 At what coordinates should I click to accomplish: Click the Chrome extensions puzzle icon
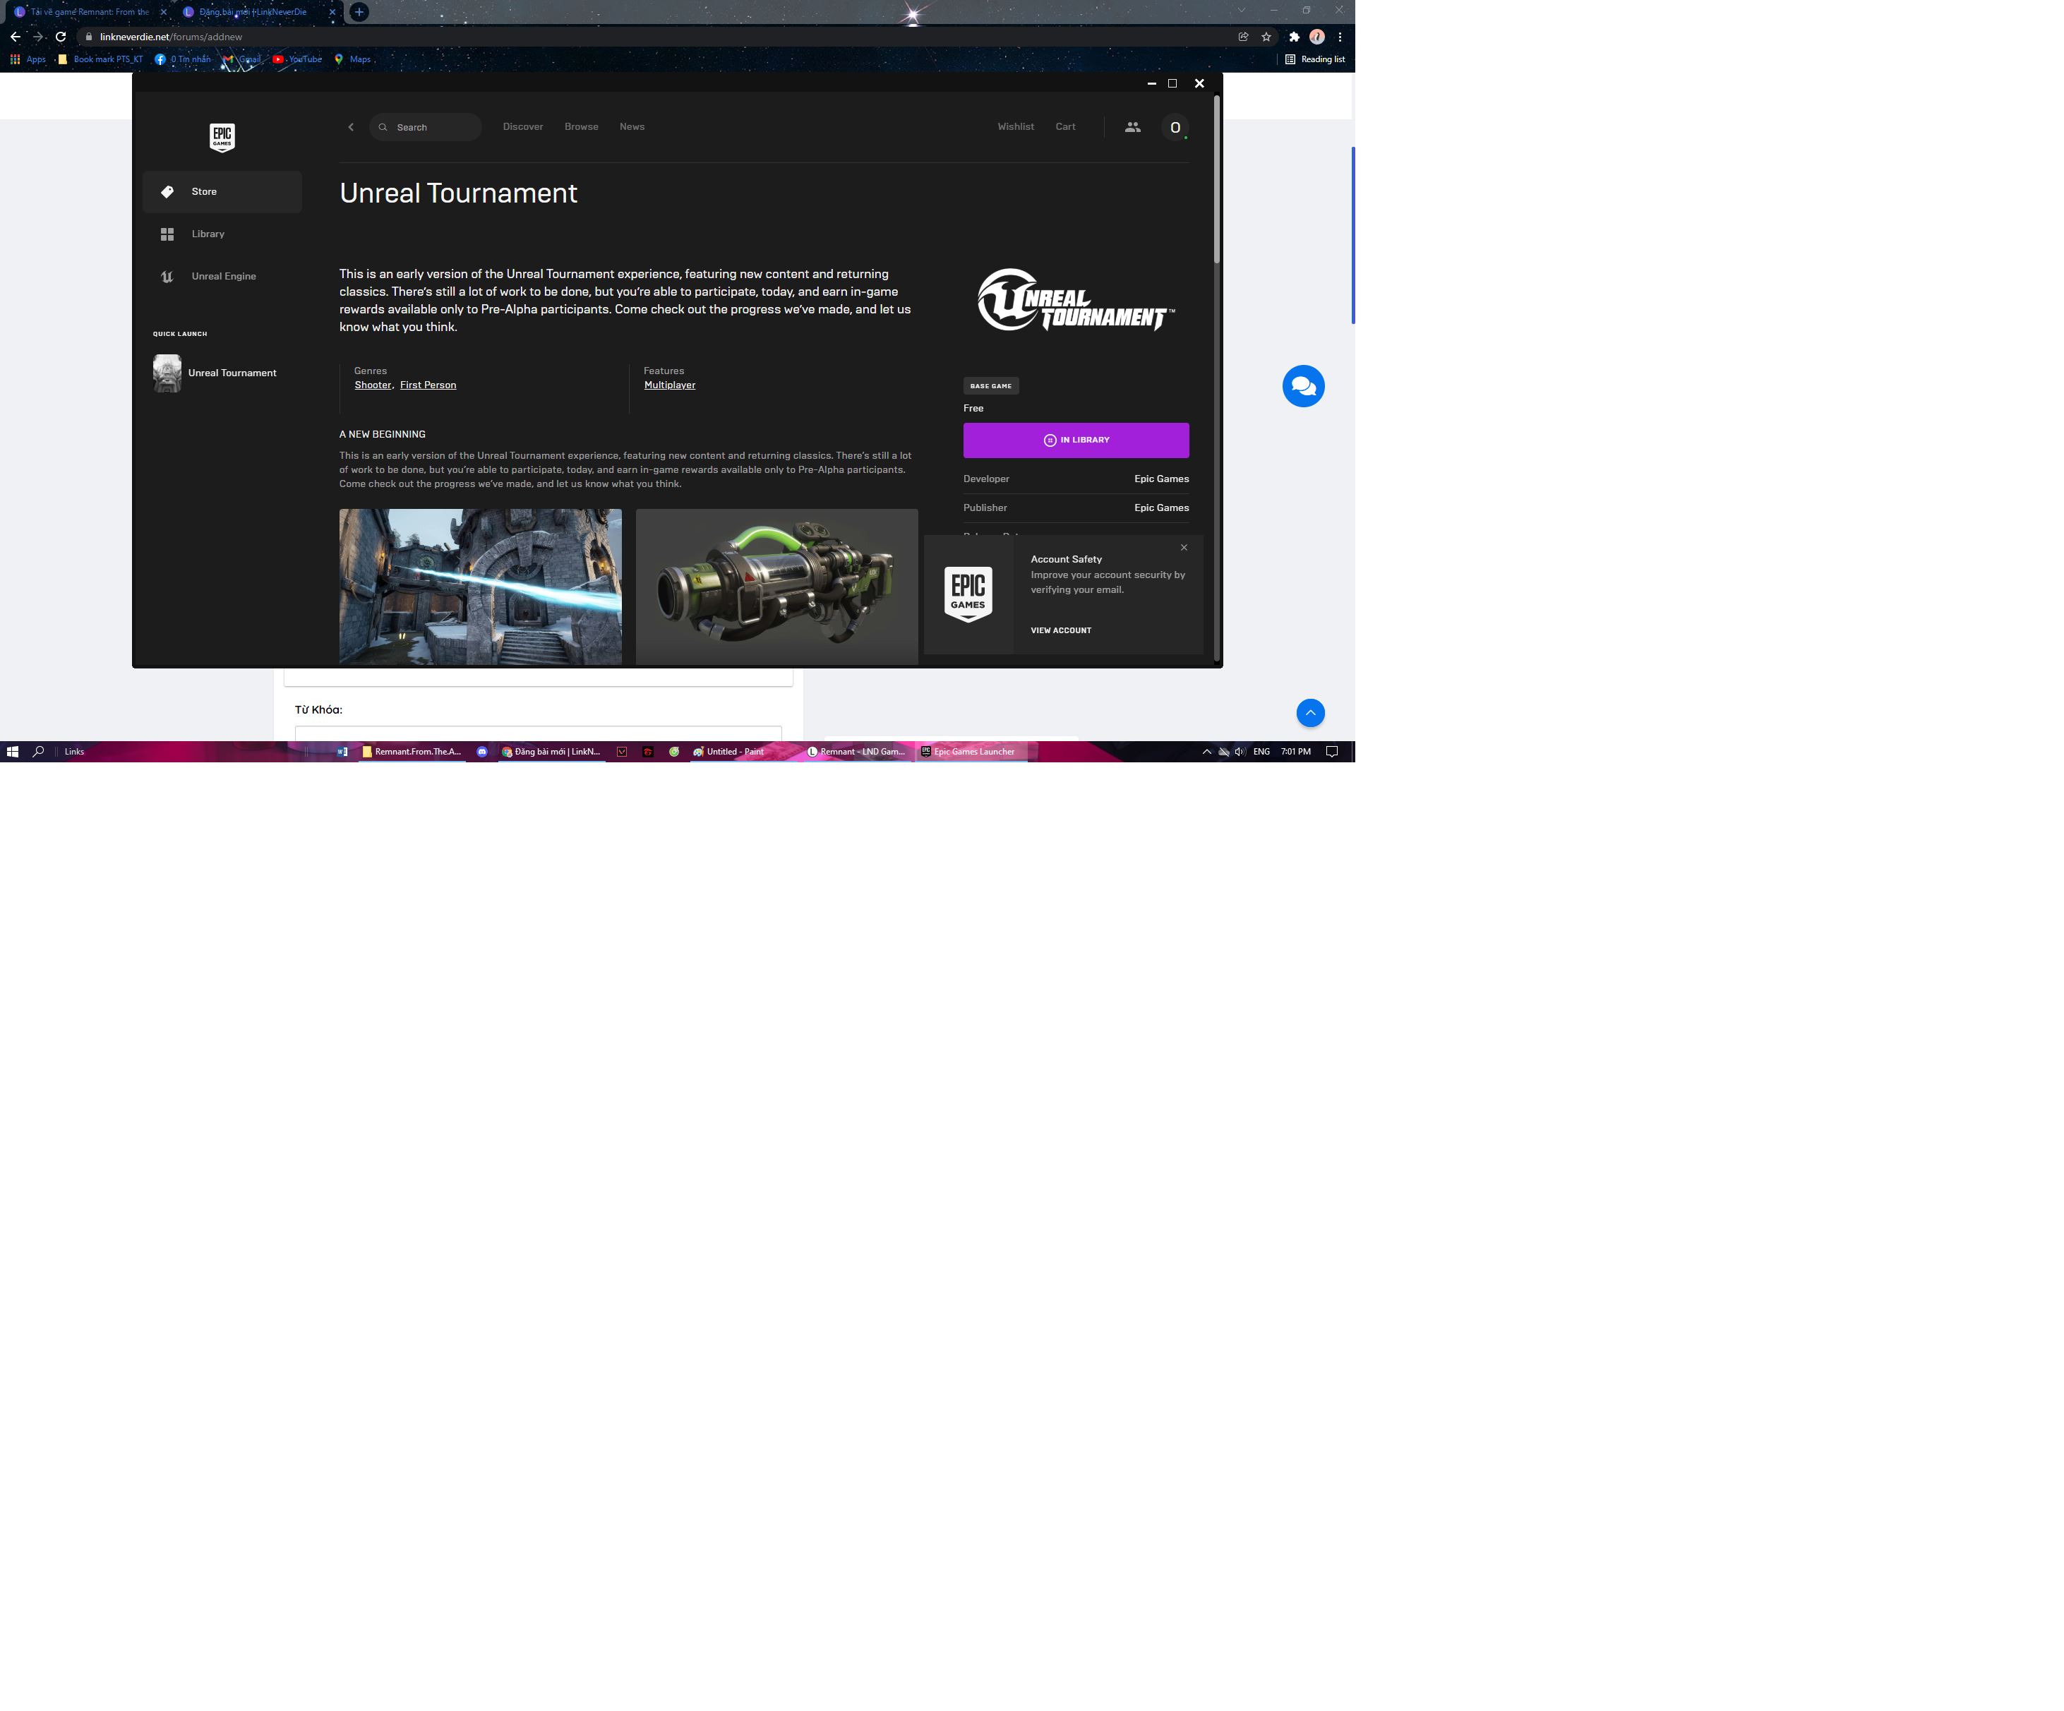point(1293,37)
